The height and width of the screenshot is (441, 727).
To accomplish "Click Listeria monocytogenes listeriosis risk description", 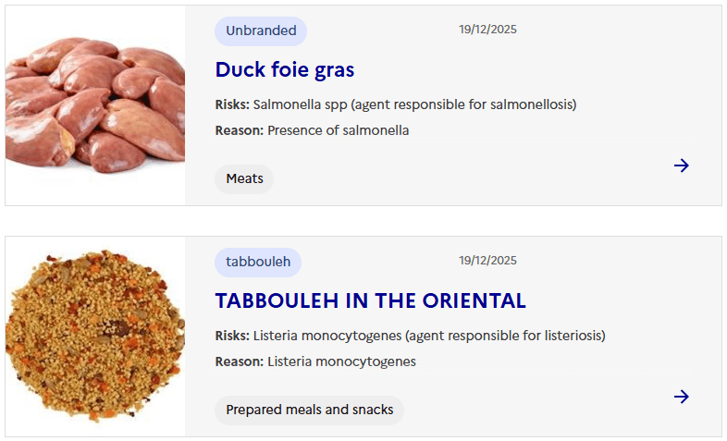I will [x=429, y=336].
